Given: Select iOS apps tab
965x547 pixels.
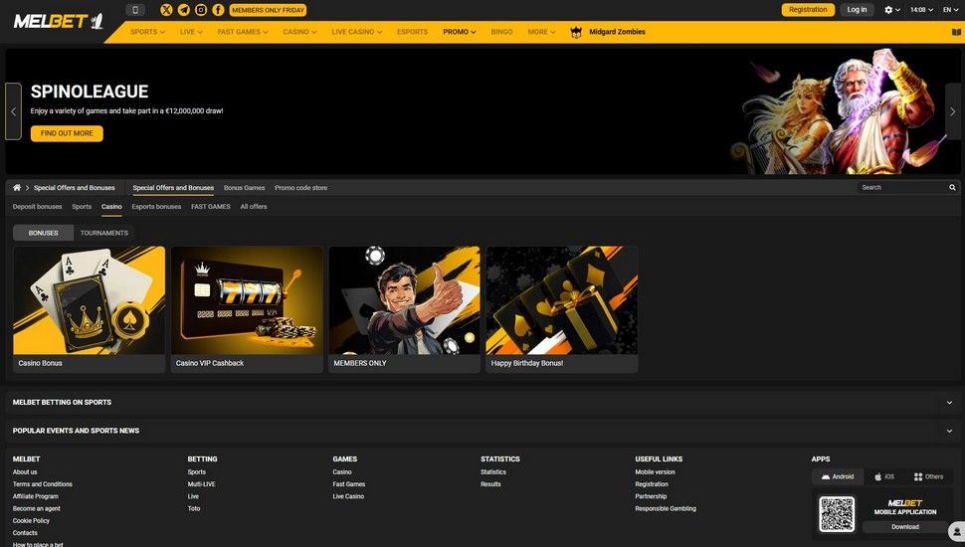Looking at the screenshot, I should click(x=884, y=476).
